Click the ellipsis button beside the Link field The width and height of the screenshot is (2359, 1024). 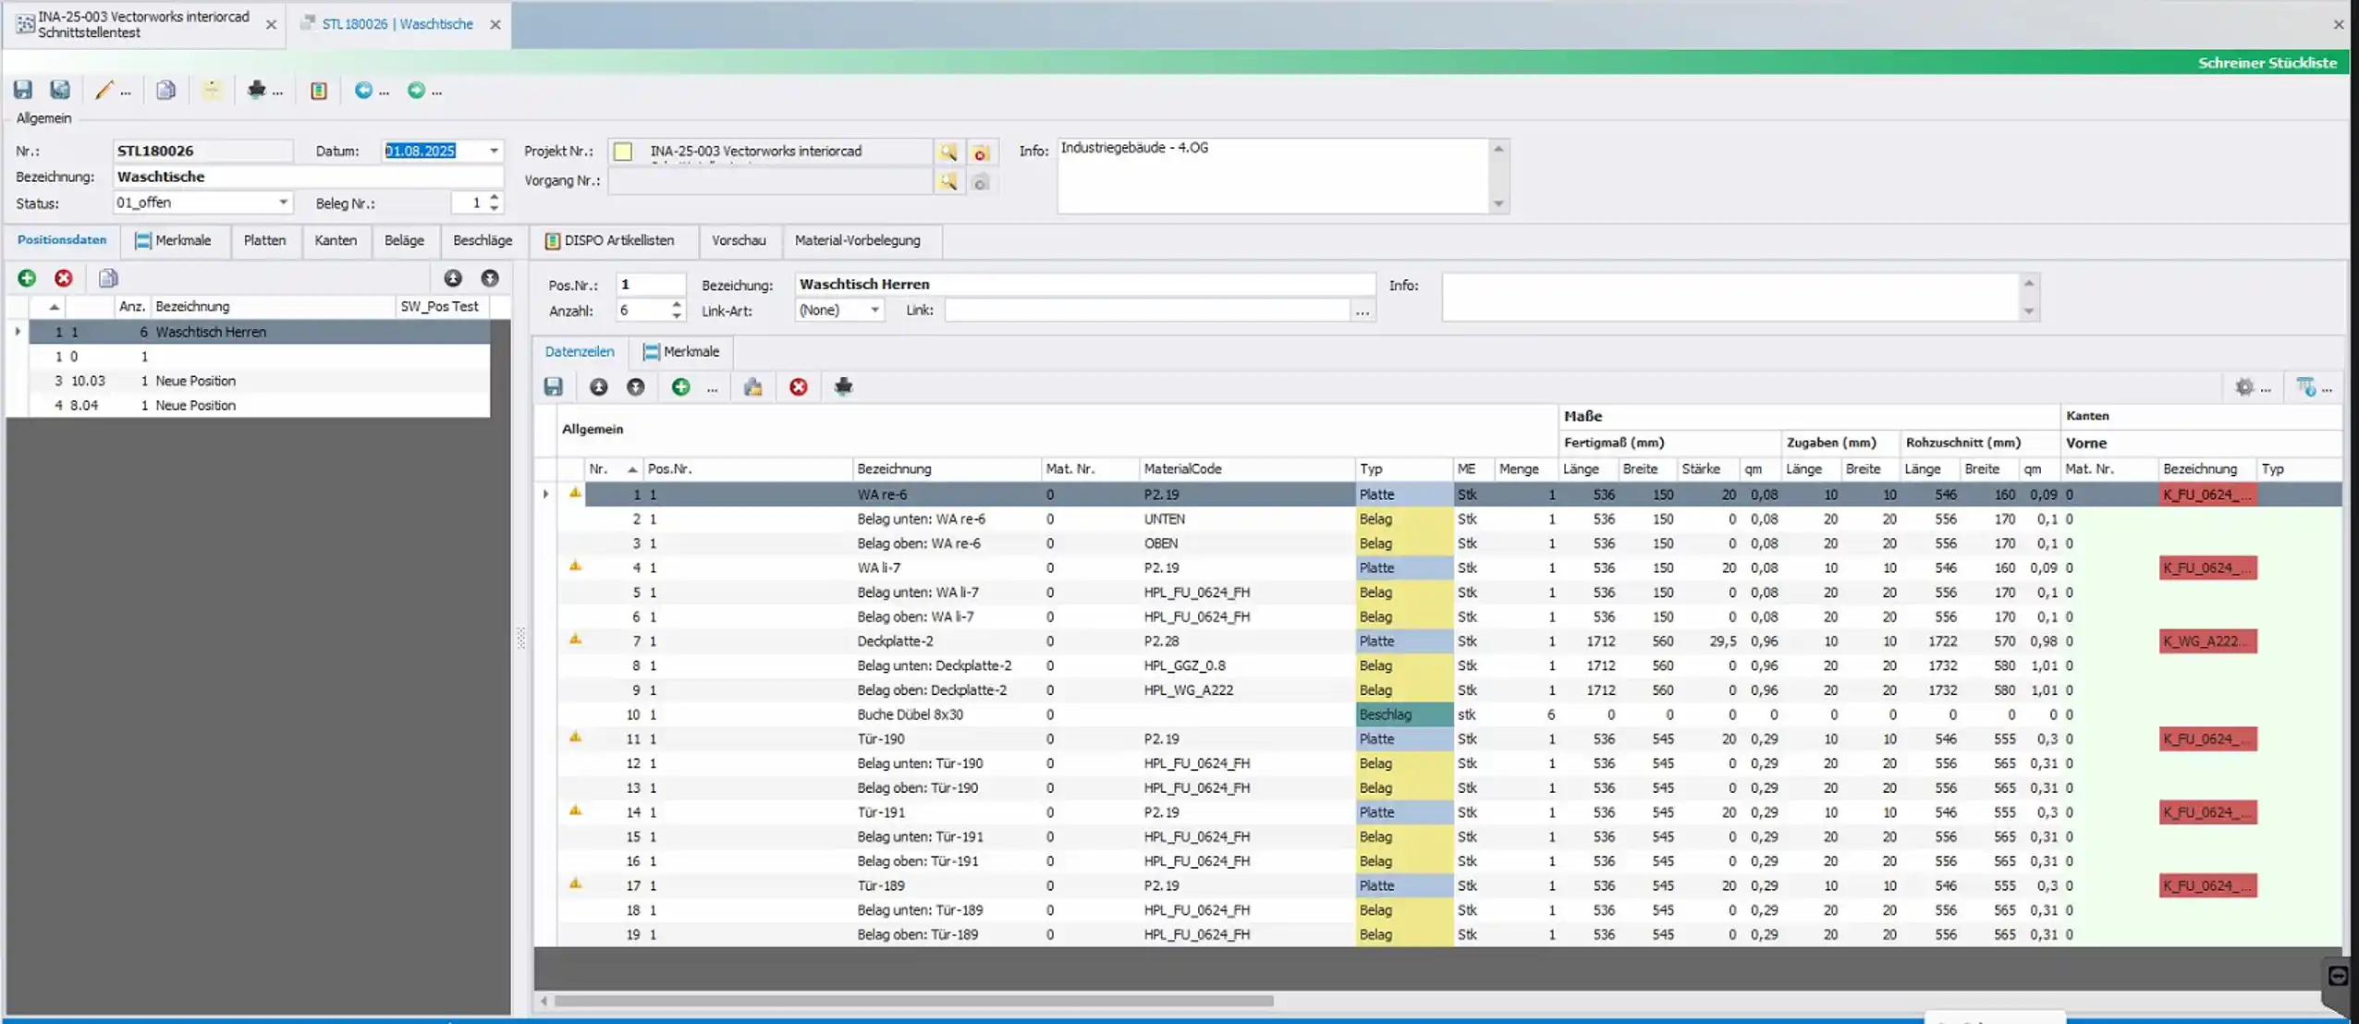pos(1362,311)
